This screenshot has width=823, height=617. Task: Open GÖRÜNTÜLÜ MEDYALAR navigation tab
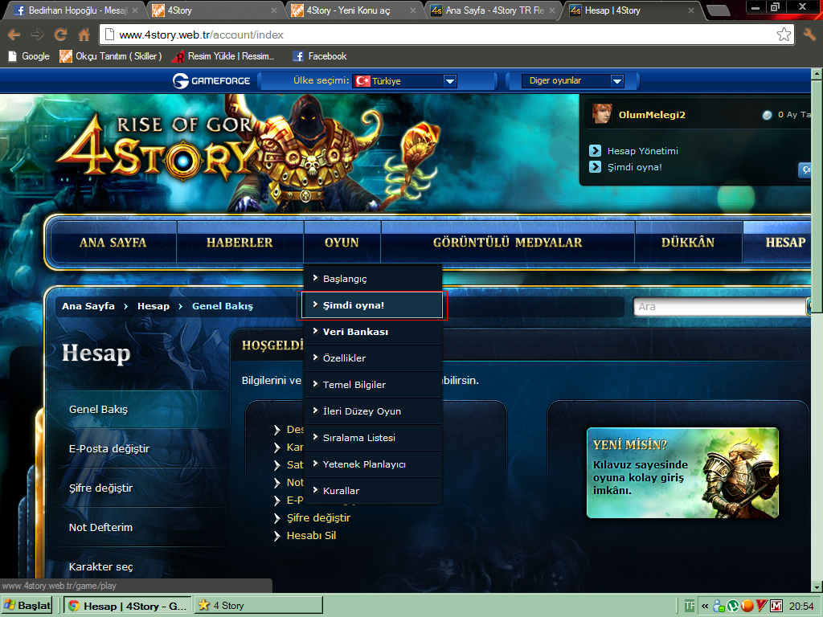[x=508, y=242]
